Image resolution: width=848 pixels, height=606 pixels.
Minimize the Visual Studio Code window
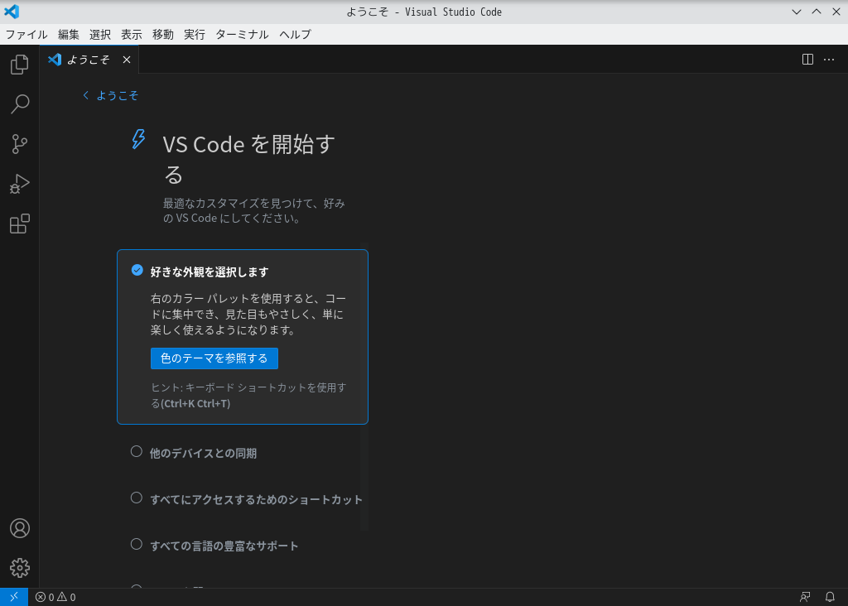[x=796, y=12]
